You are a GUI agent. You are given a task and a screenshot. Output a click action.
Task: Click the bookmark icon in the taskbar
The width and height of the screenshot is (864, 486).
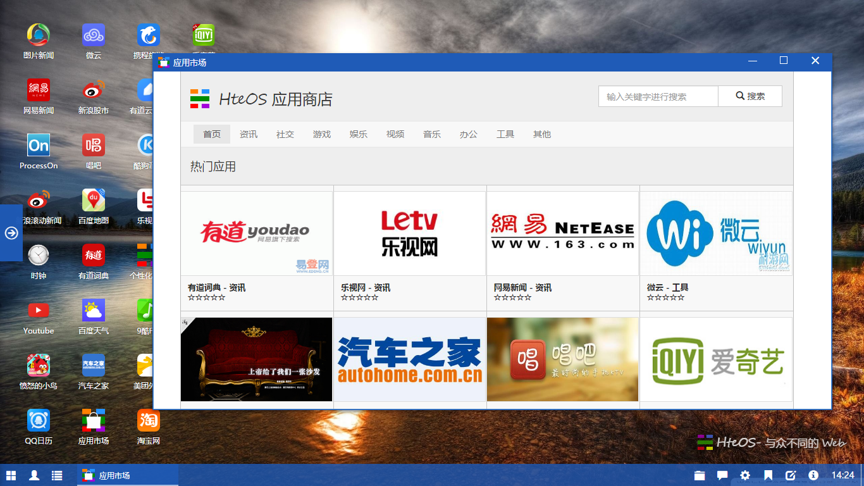[768, 475]
